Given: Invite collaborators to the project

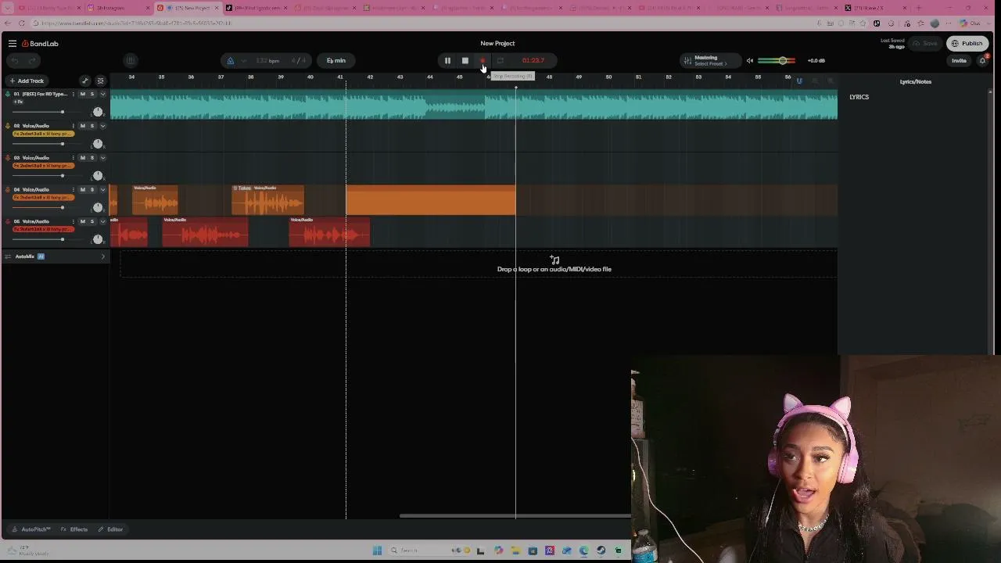Looking at the screenshot, I should pyautogui.click(x=959, y=60).
